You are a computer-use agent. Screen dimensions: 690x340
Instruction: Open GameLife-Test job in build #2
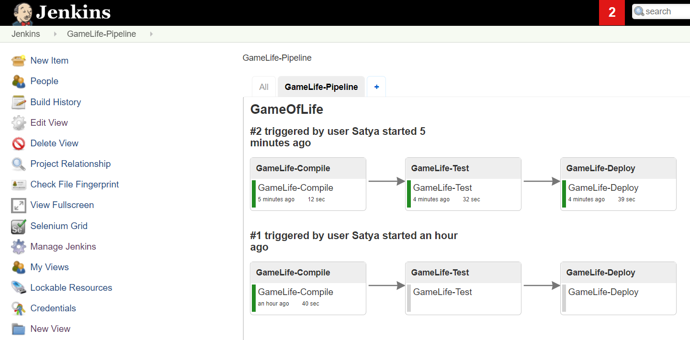click(442, 188)
